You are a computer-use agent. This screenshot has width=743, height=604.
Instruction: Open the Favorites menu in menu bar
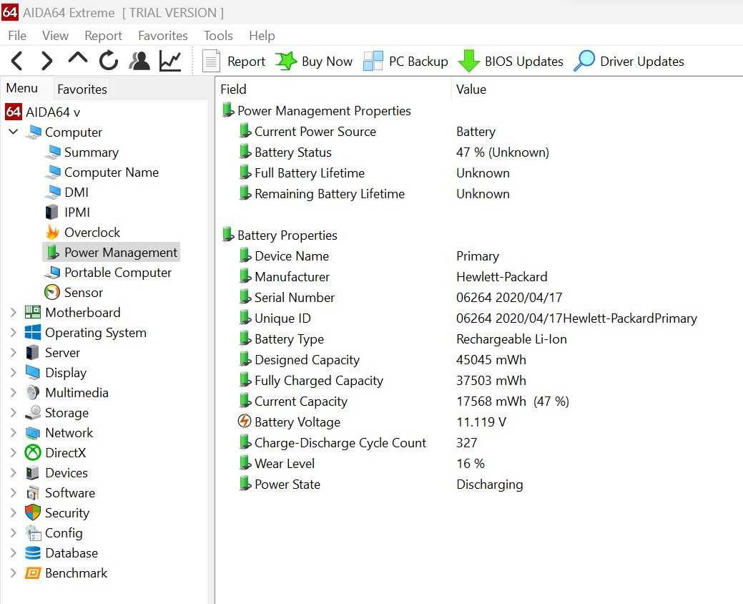click(x=163, y=36)
